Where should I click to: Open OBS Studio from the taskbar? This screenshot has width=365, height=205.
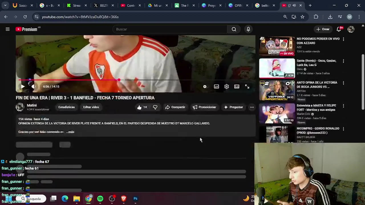tap(112, 198)
